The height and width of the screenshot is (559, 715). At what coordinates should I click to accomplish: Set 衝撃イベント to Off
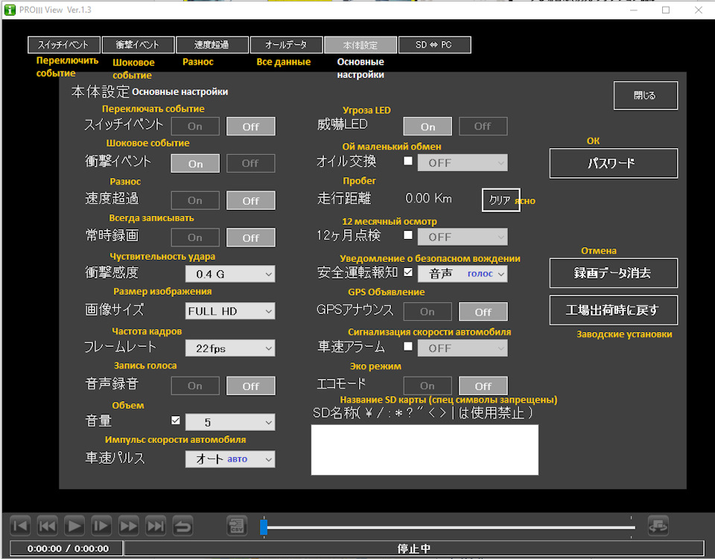tap(251, 163)
